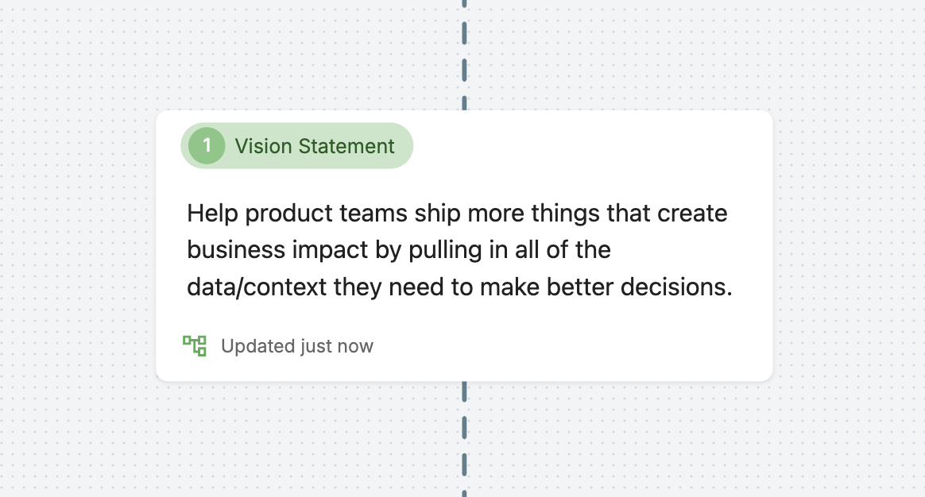
Task: Click the word 'Statement' in the label
Action: [x=346, y=145]
